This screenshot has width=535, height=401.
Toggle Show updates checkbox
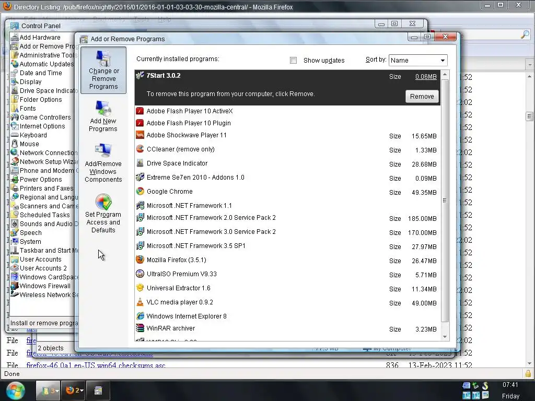point(293,61)
